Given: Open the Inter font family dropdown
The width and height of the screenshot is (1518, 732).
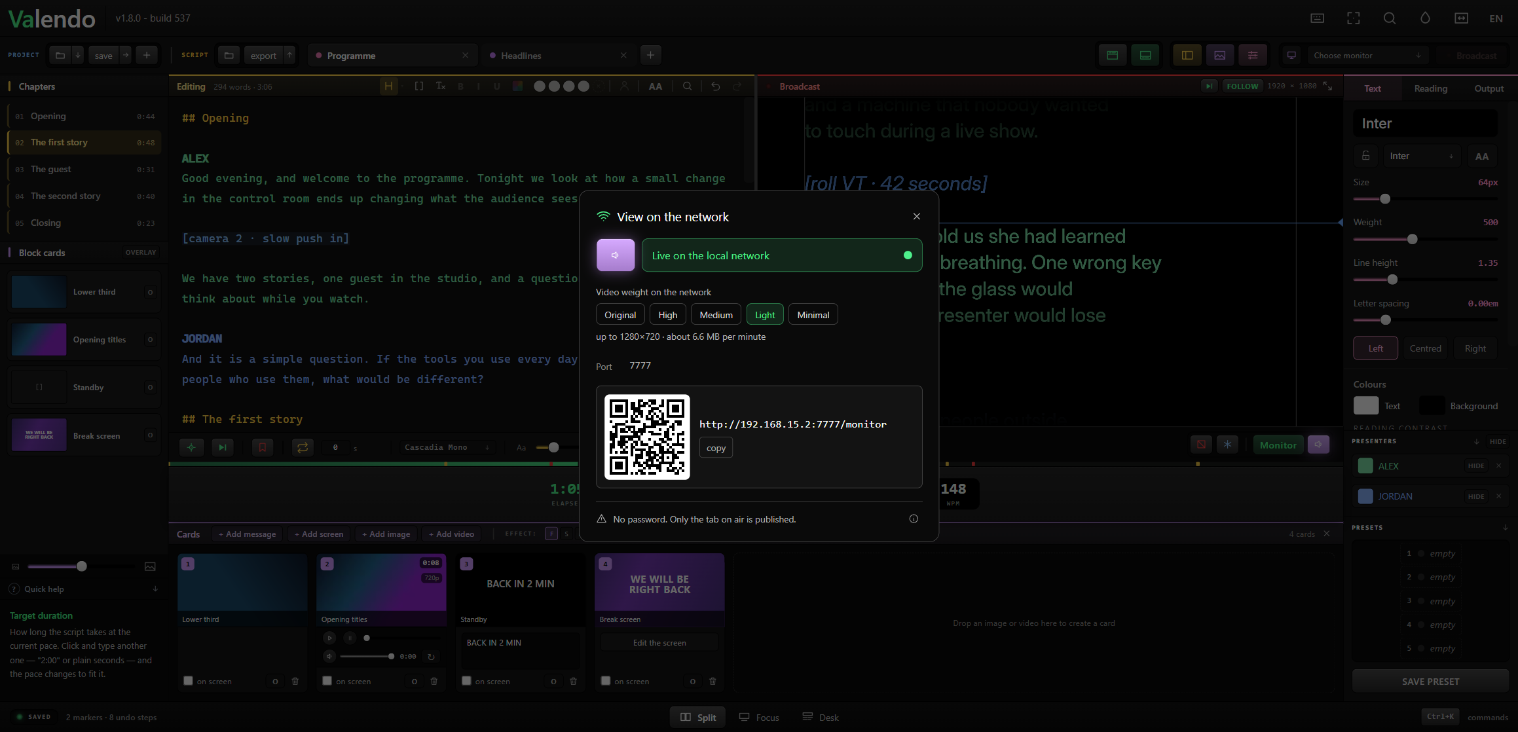Looking at the screenshot, I should point(1421,156).
